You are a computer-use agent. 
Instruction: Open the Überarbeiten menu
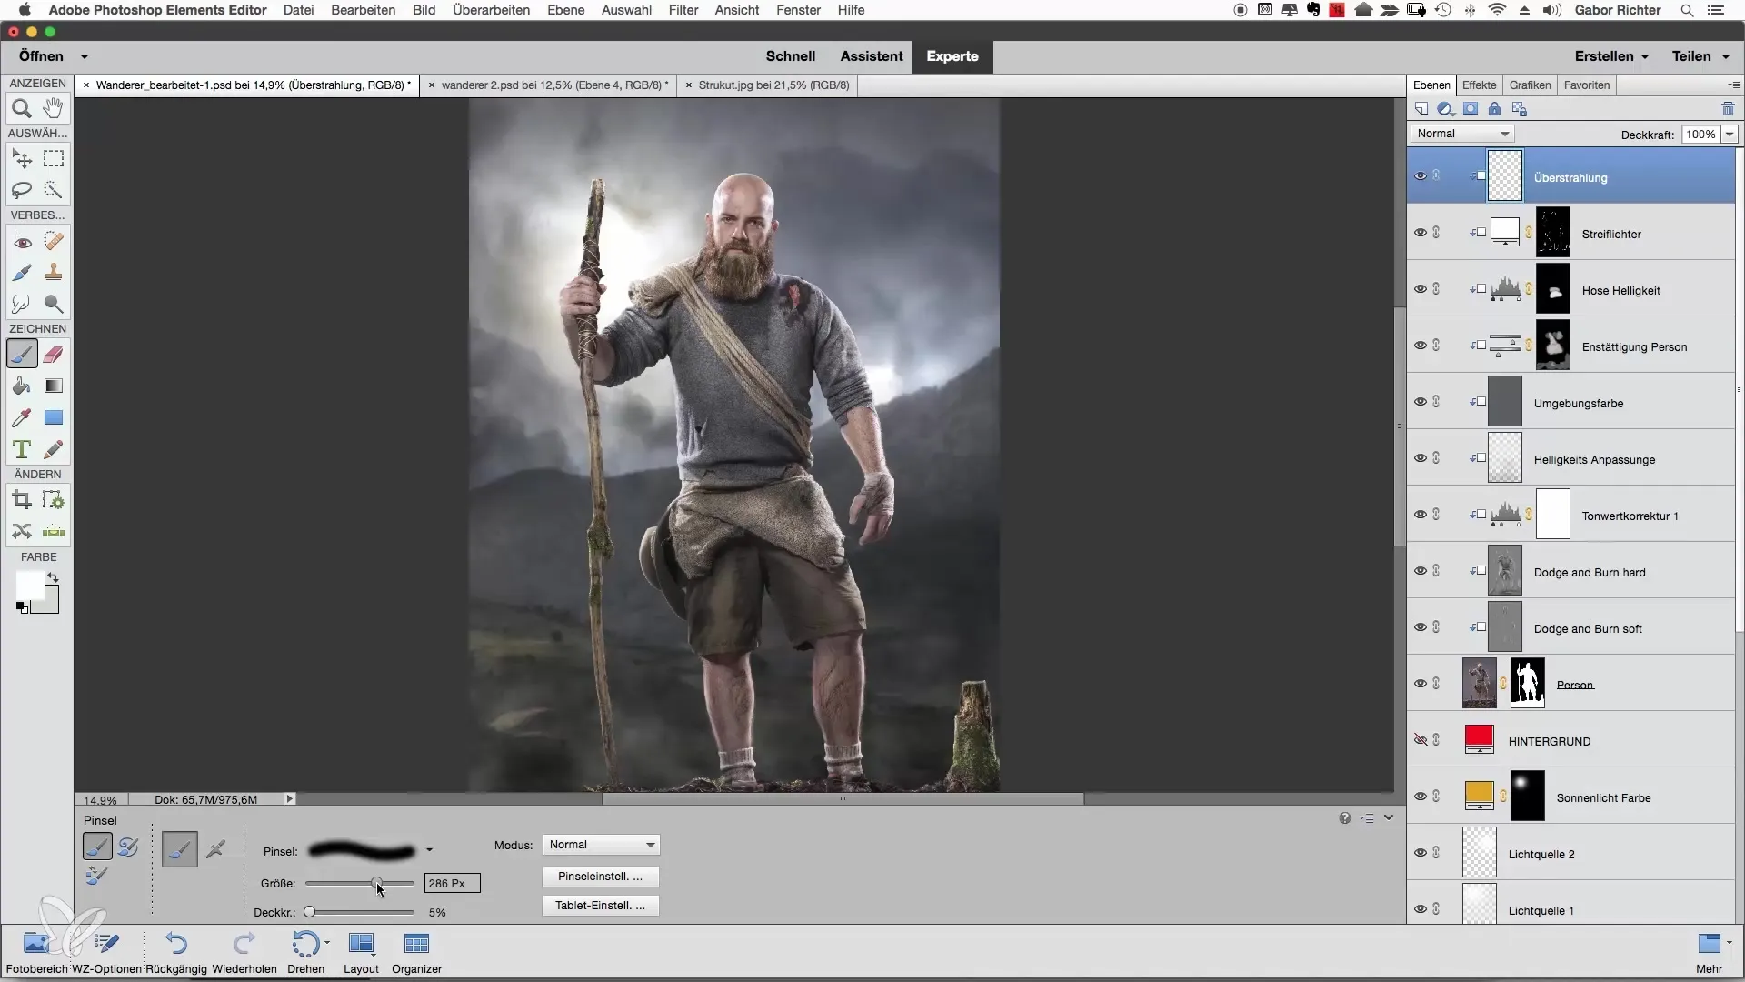pyautogui.click(x=491, y=10)
